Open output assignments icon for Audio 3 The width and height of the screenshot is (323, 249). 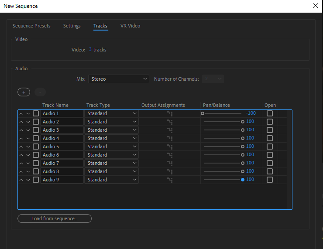[x=170, y=130]
